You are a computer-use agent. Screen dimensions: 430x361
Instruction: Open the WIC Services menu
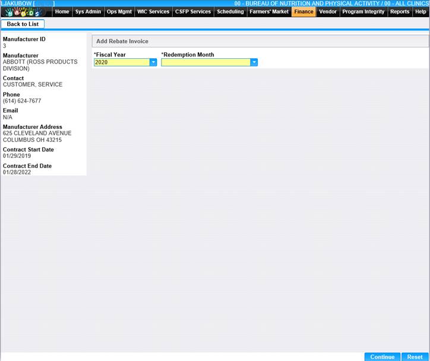tap(153, 12)
